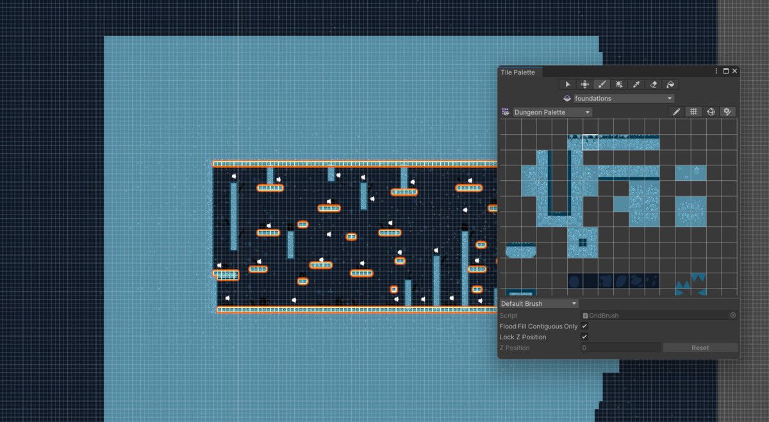
Task: Expand the Default Brush dropdown
Action: click(x=537, y=303)
